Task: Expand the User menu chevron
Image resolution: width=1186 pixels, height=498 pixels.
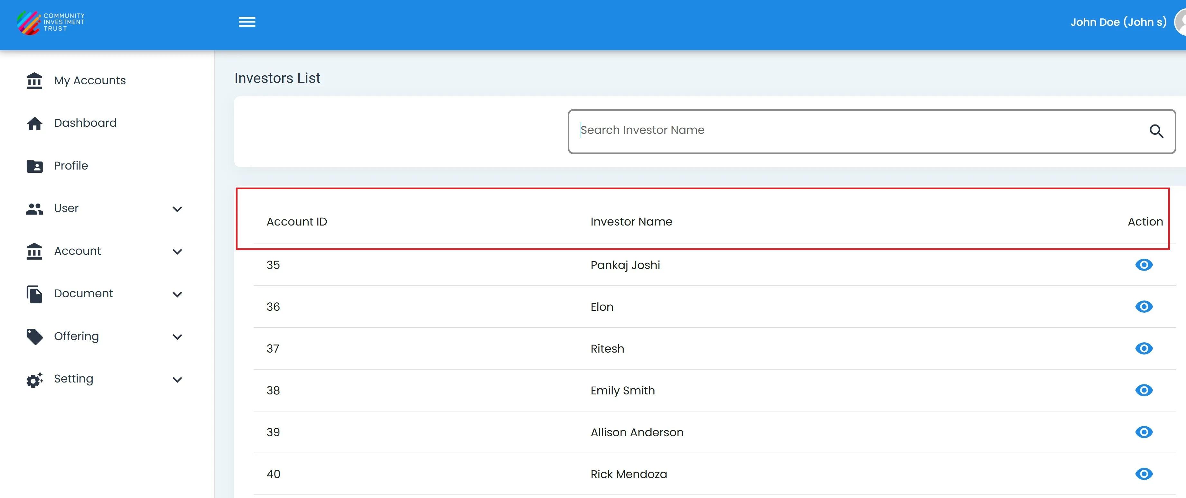Action: coord(177,209)
